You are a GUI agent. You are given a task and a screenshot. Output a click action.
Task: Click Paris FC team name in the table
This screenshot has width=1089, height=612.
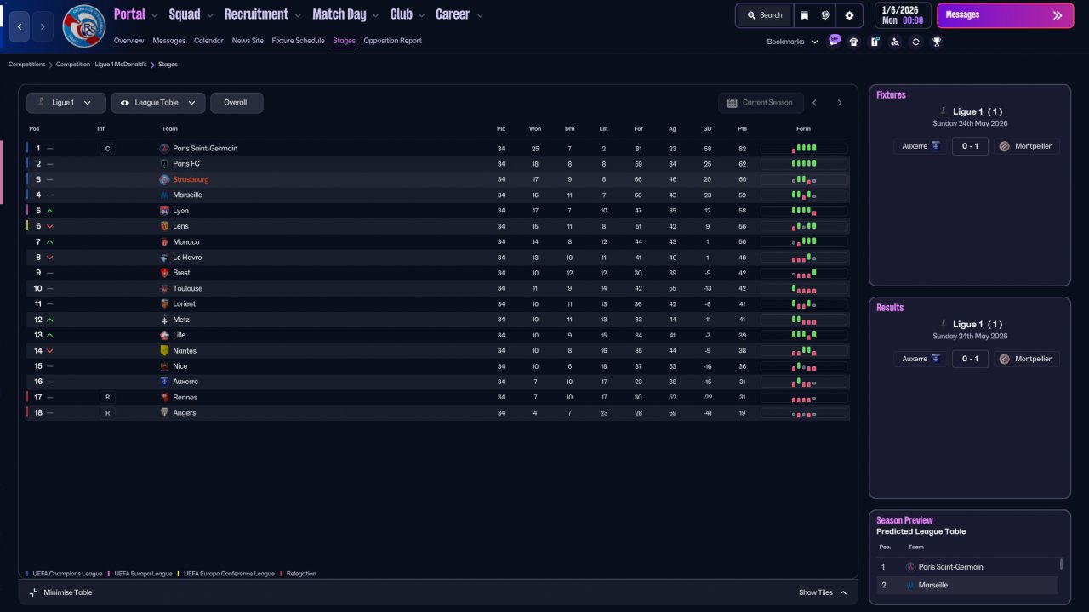pyautogui.click(x=186, y=164)
